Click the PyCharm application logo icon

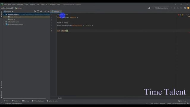[2, 4]
